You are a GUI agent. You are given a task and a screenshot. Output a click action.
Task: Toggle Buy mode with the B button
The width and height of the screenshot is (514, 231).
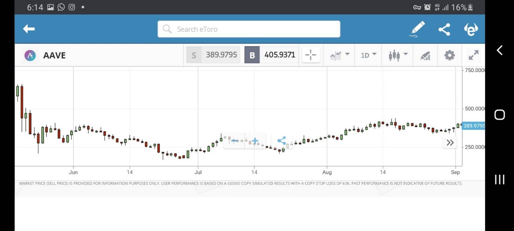[252, 54]
